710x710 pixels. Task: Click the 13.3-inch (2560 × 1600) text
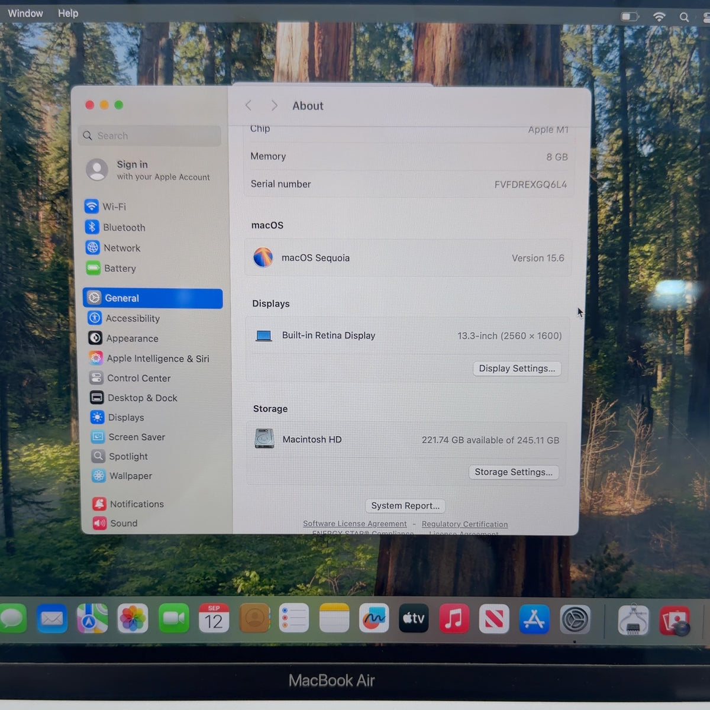click(509, 335)
